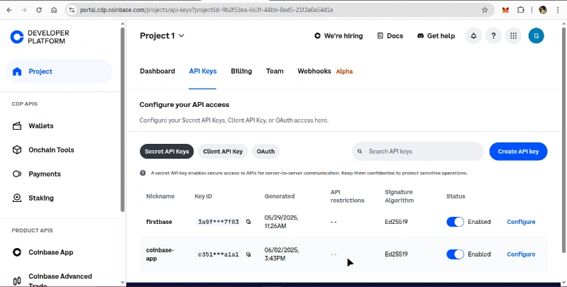Open the Team tab
Screen dimensions: 567x287
point(275,71)
